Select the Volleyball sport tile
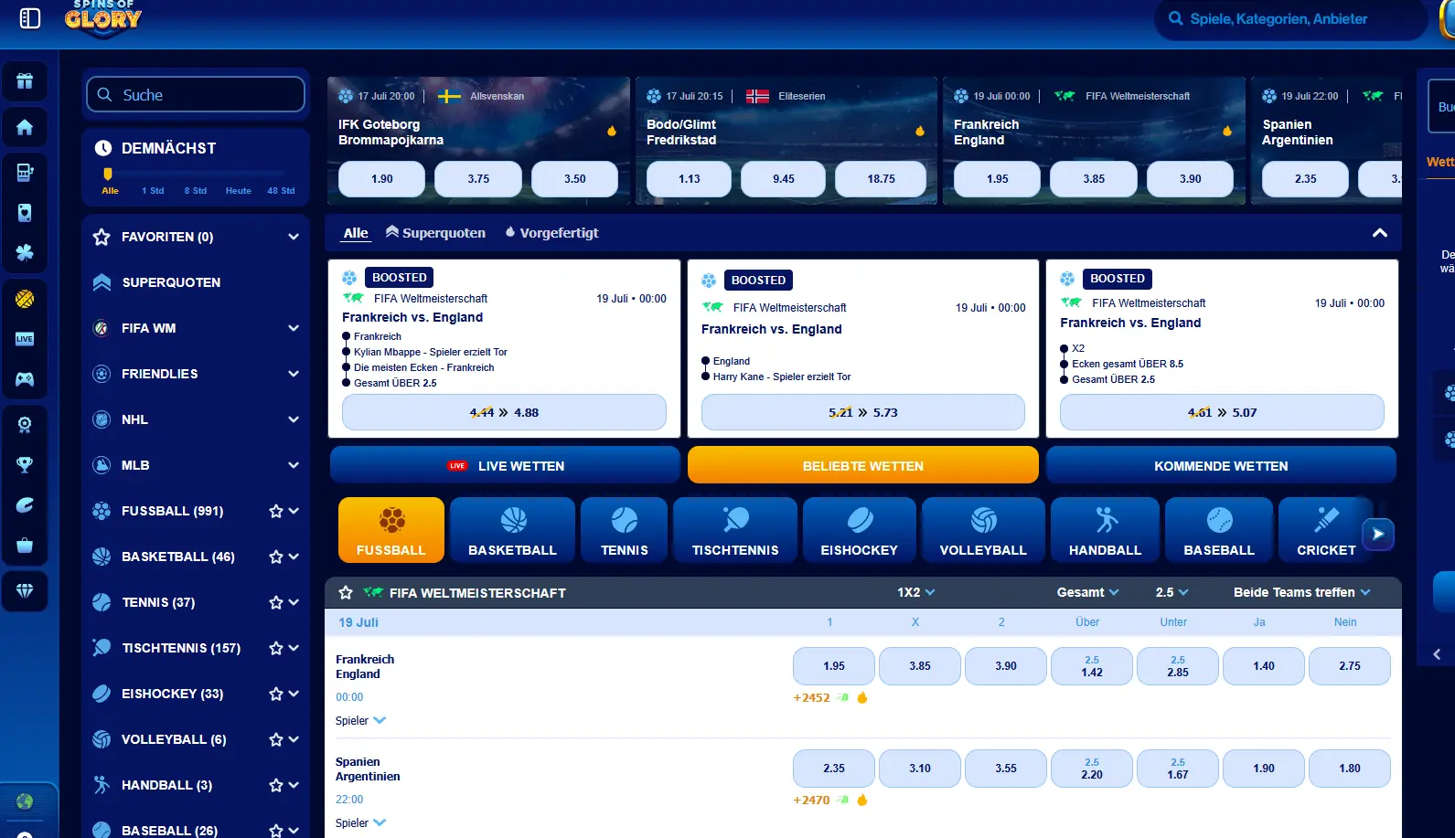1455x838 pixels. coord(983,530)
